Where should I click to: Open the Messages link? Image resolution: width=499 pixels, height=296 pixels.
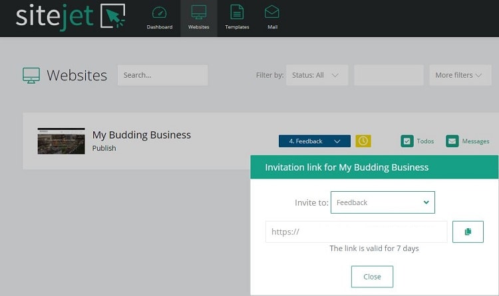coord(476,141)
